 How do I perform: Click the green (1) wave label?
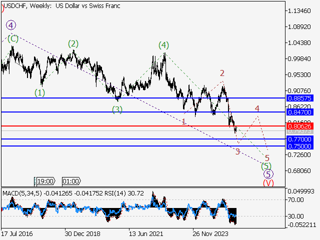40,92
